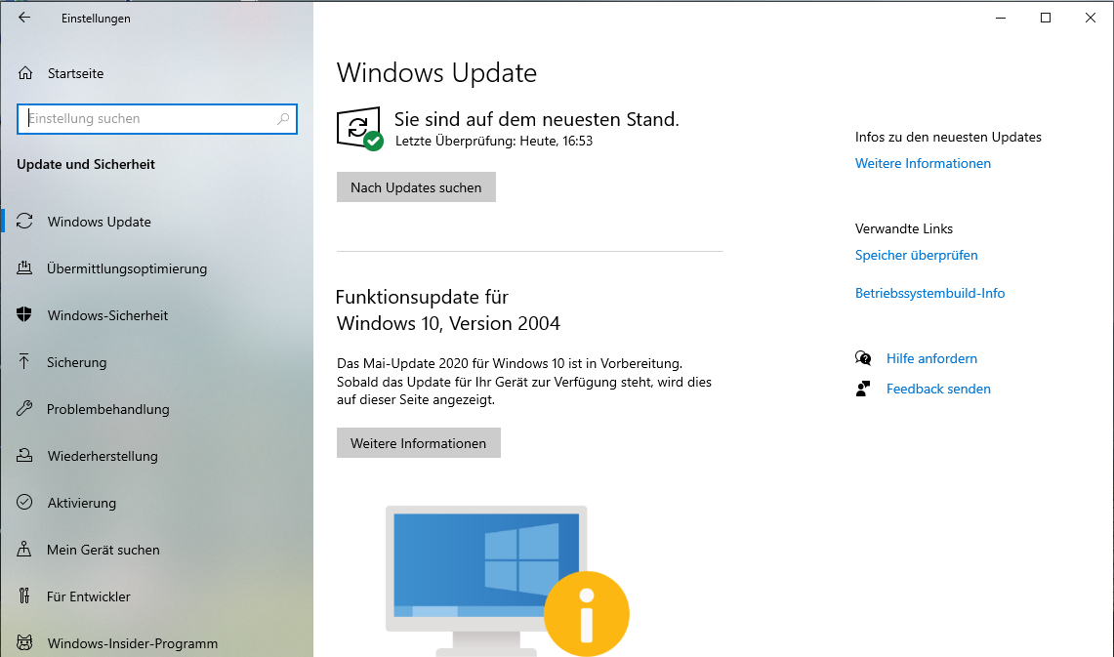The width and height of the screenshot is (1114, 657).
Task: Click the Mein Gerät suchen locator icon
Action: (24, 549)
